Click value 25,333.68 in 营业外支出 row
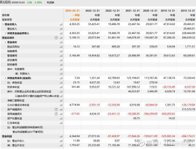 94,145
